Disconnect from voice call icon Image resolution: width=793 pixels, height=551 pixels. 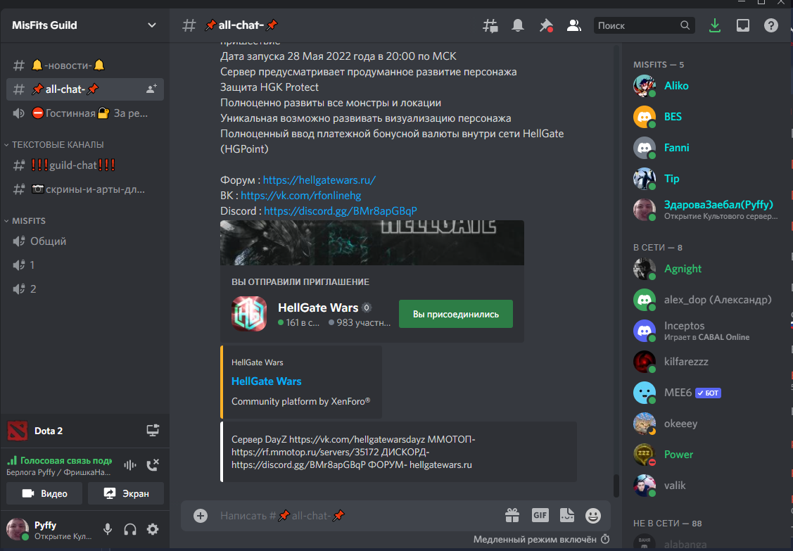coord(153,464)
